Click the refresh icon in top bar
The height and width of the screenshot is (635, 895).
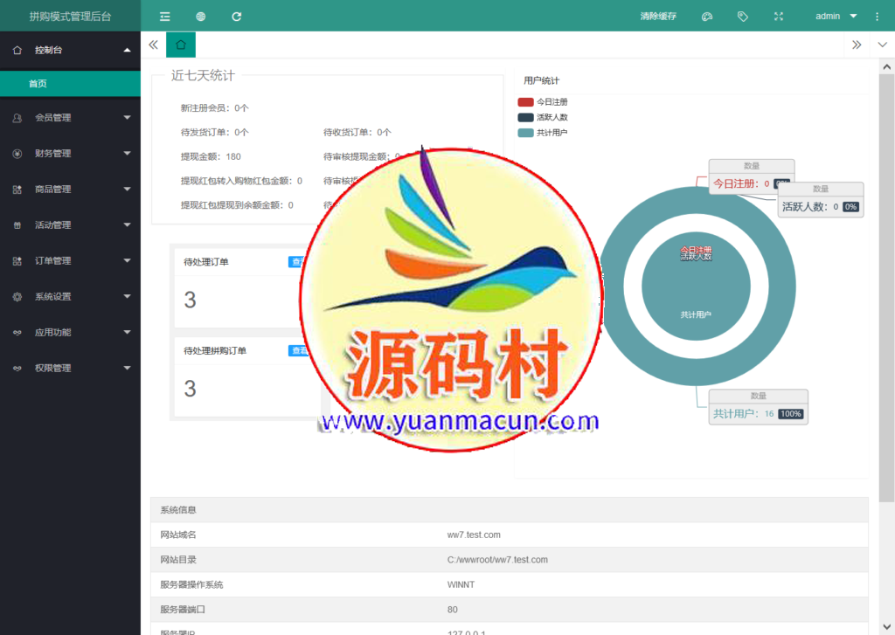point(237,16)
